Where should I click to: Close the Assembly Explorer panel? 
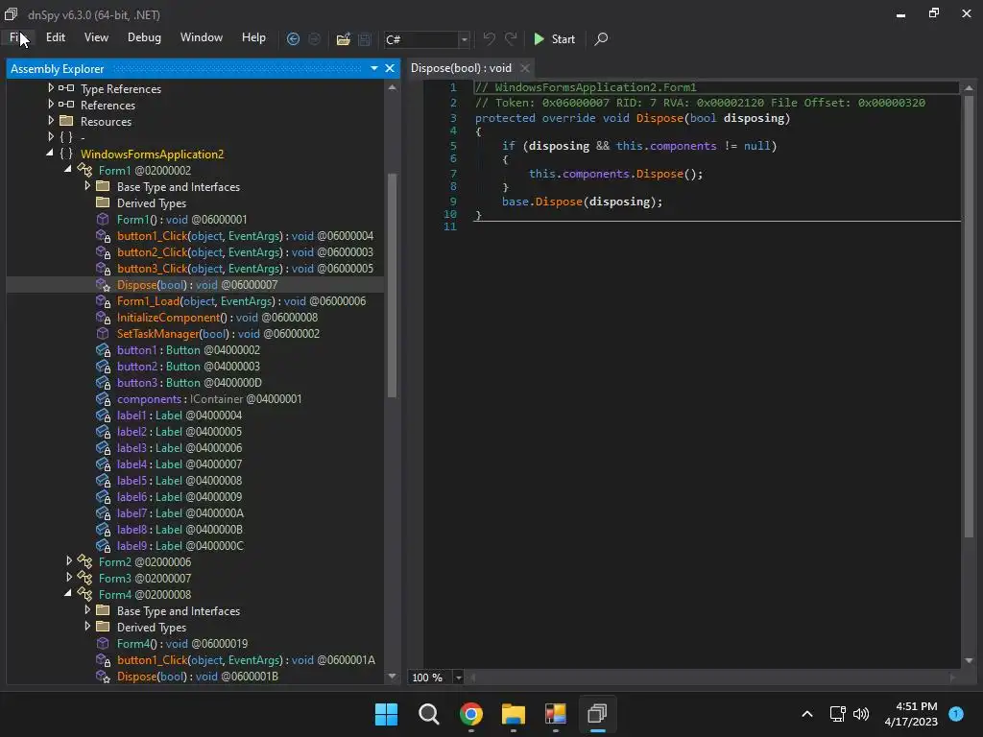[390, 68]
